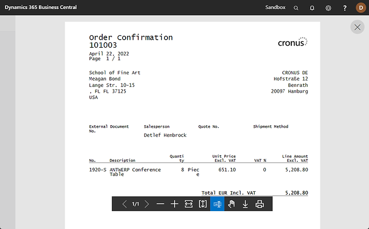Enable the hand pan tool
This screenshot has height=229, width=369.
coord(231,204)
